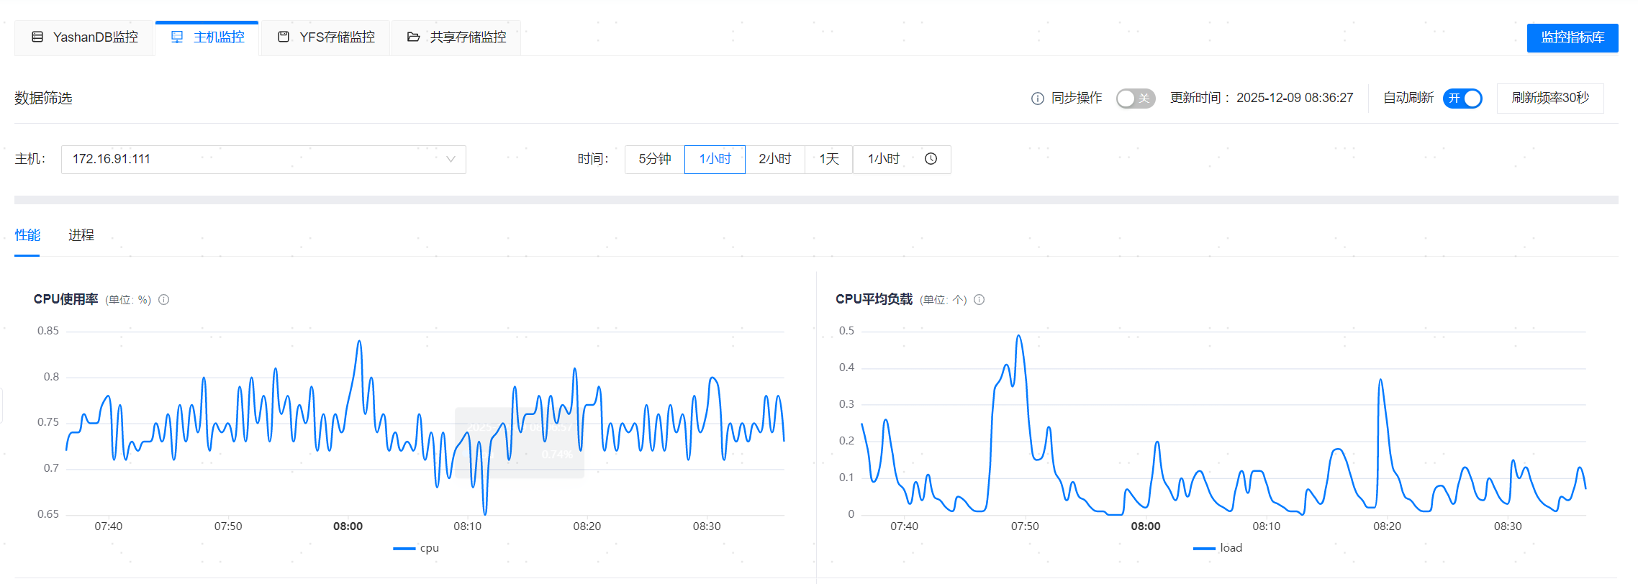Click info icon next to CPU使用率
The height and width of the screenshot is (584, 1638).
164,300
